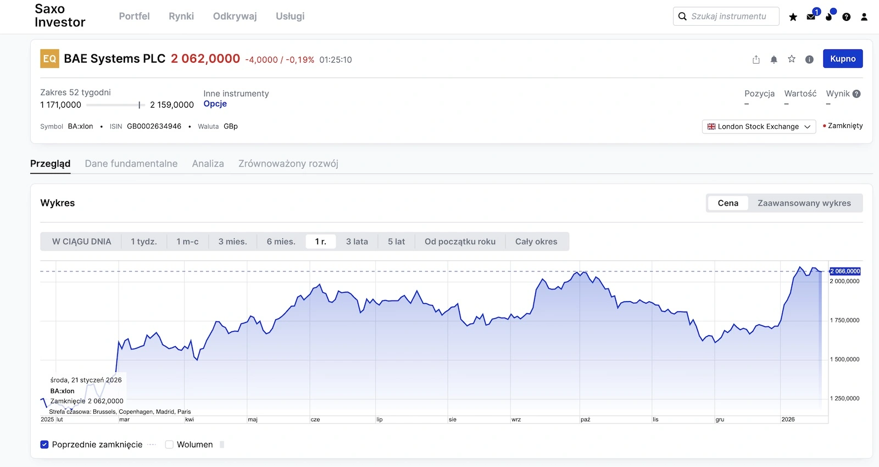Click the flame trending icon
The height and width of the screenshot is (467, 879).
tap(828, 17)
